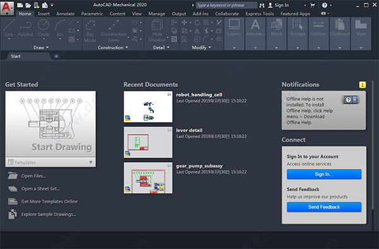Click the Help question mark icon

point(325,5)
